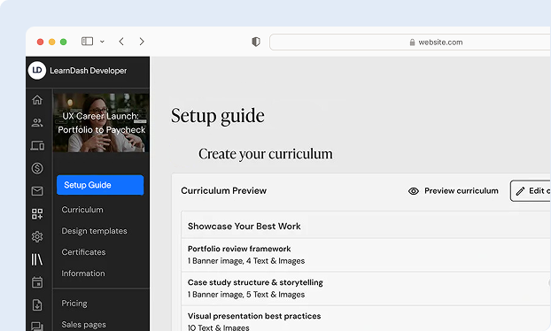Click the Curriculum Preview heading
This screenshot has height=331, width=551.
(224, 190)
